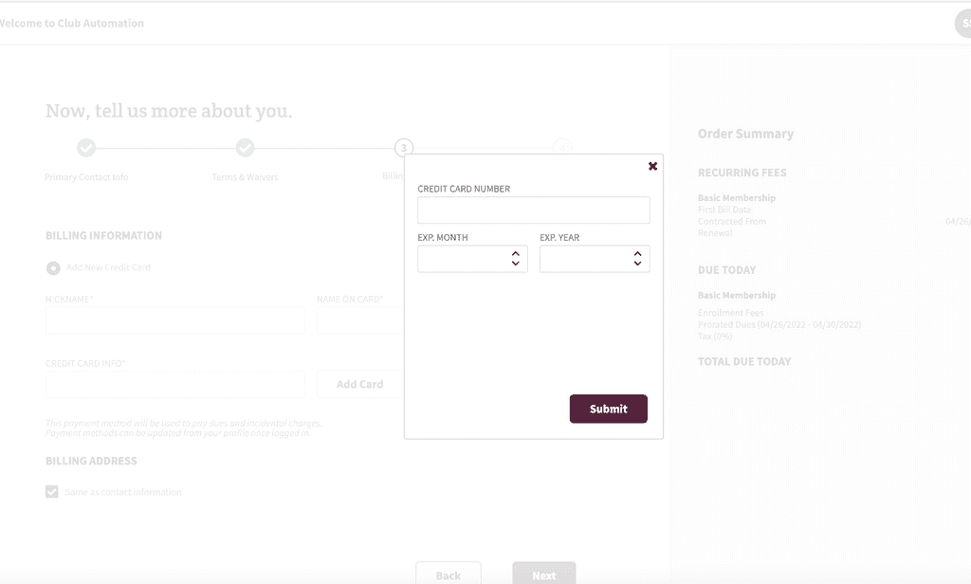Viewport: 971px width, 584px height.
Task: Close the credit card dialog with X
Action: [x=652, y=166]
